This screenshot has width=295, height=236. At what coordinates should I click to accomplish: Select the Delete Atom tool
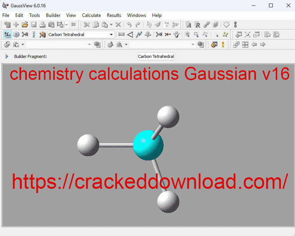[x=168, y=35]
